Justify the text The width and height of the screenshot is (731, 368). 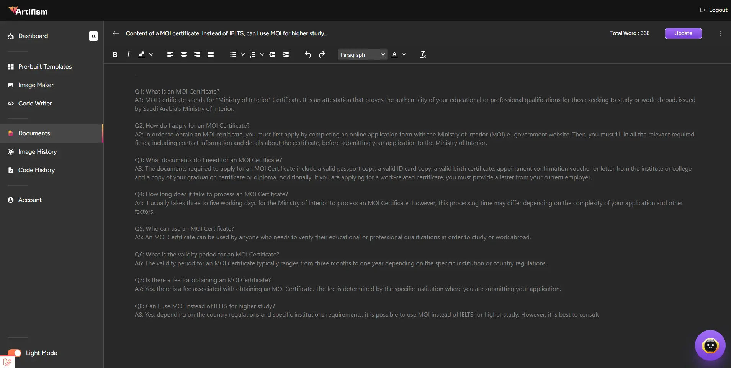point(211,54)
